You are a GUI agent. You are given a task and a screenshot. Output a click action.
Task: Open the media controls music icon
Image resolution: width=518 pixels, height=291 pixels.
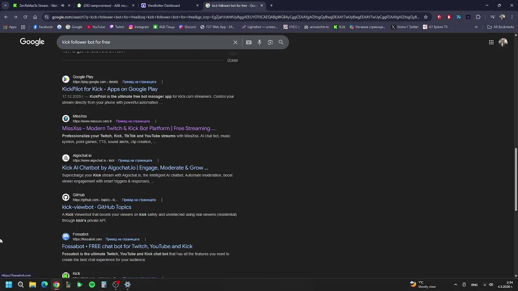click(492, 17)
